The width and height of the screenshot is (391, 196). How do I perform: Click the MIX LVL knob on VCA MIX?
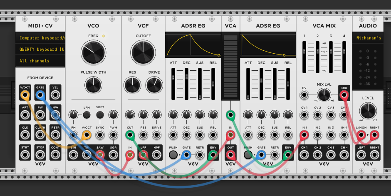324,95
